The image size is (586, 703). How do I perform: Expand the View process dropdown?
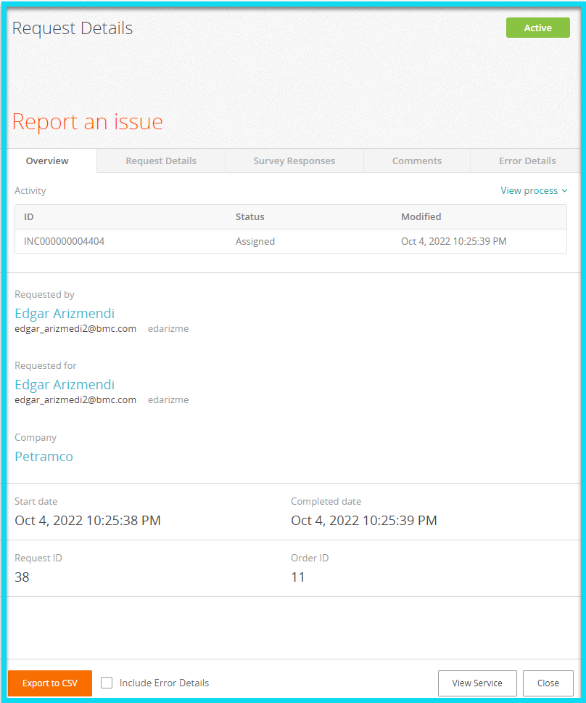click(534, 190)
